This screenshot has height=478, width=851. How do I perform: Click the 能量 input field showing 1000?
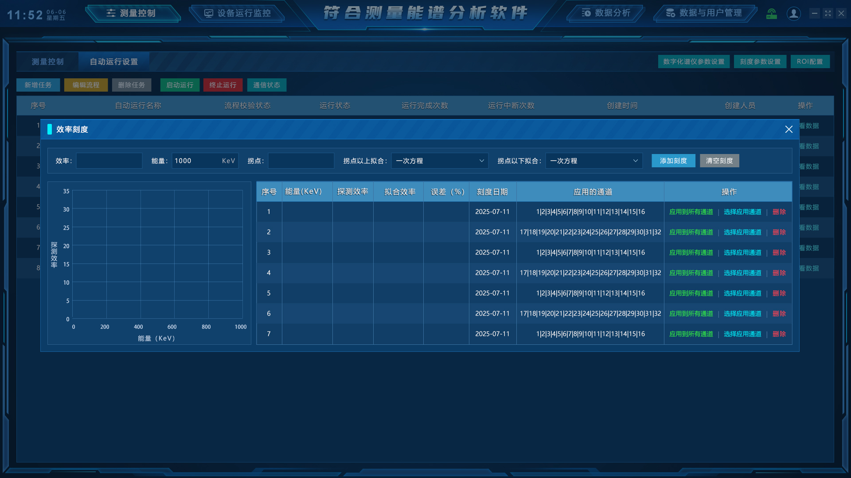[x=195, y=161]
